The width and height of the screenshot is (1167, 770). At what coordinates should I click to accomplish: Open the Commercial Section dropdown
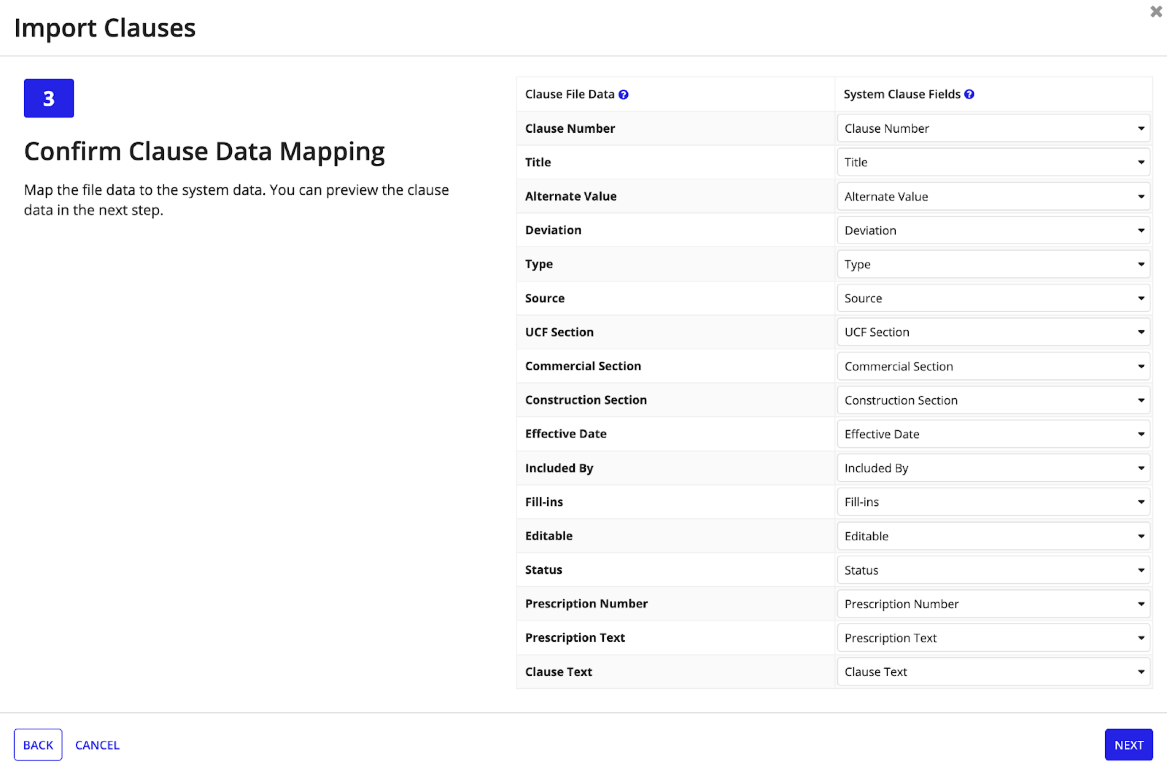point(993,366)
